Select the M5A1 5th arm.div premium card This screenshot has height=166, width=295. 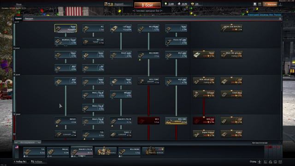(231, 54)
